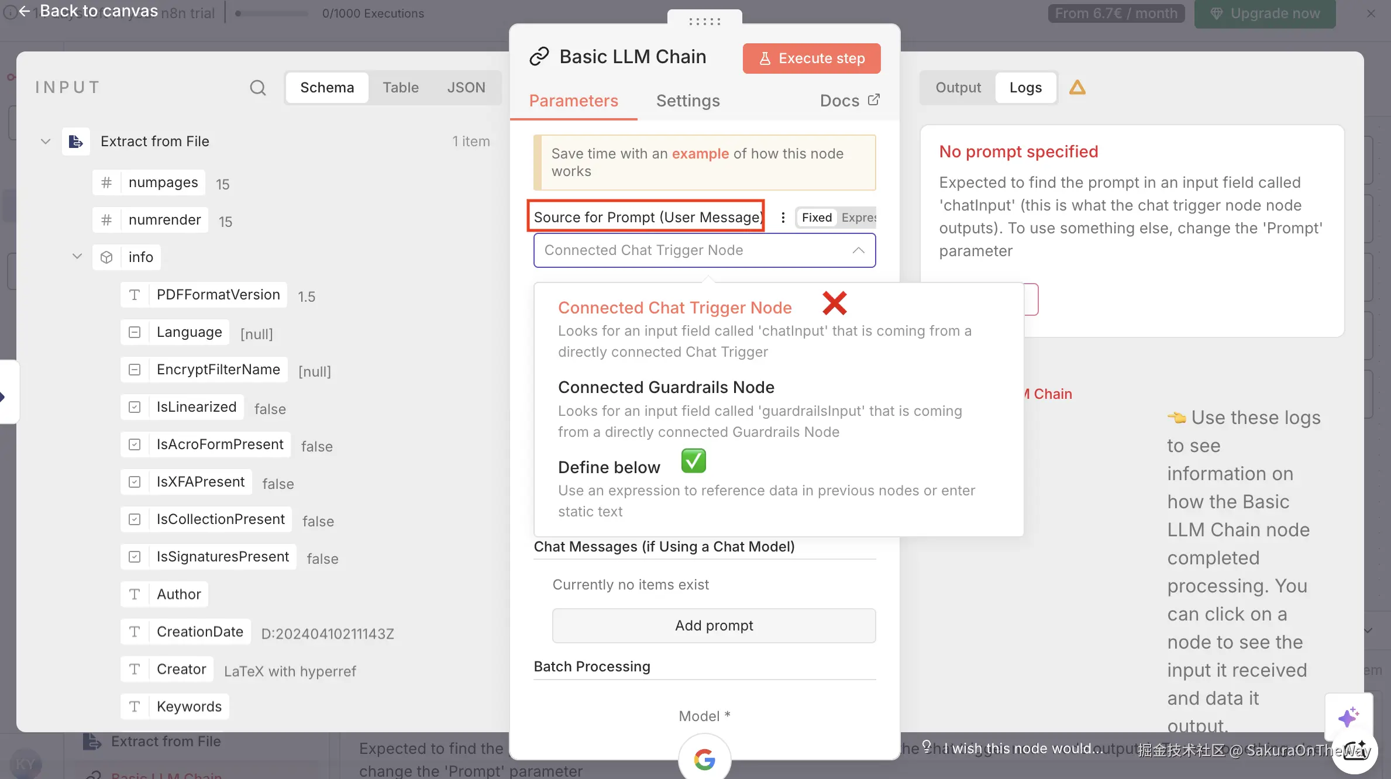This screenshot has height=779, width=1391.
Task: Choose the Define below option
Action: pyautogui.click(x=608, y=467)
